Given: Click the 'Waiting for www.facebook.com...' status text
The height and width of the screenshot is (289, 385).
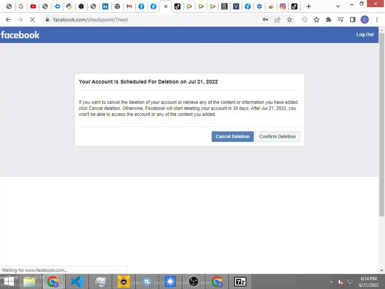Looking at the screenshot, I should (34, 270).
